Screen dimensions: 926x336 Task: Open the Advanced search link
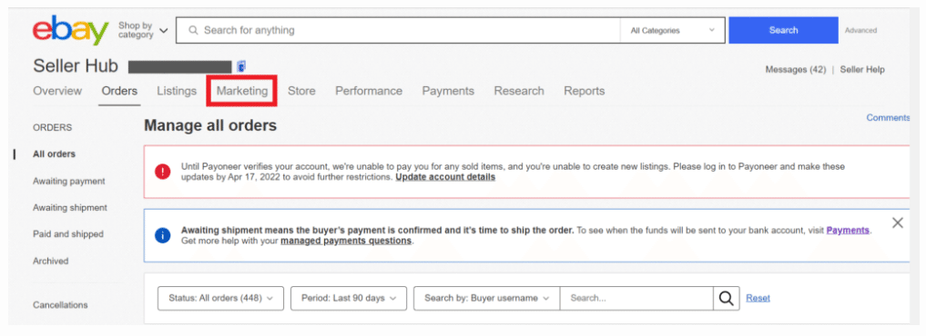(x=860, y=30)
